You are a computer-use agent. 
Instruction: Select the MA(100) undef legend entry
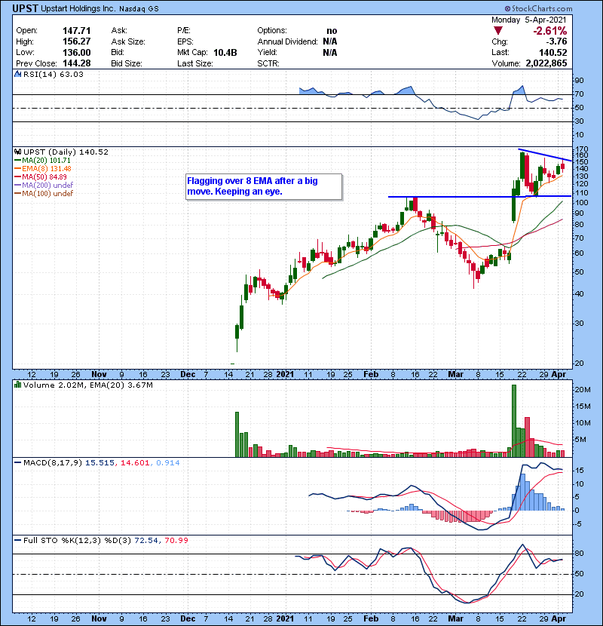point(44,194)
